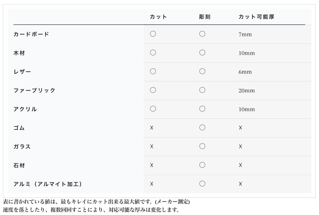Click the engraving circle for アルミ row
The width and height of the screenshot is (319, 215).
tap(202, 184)
